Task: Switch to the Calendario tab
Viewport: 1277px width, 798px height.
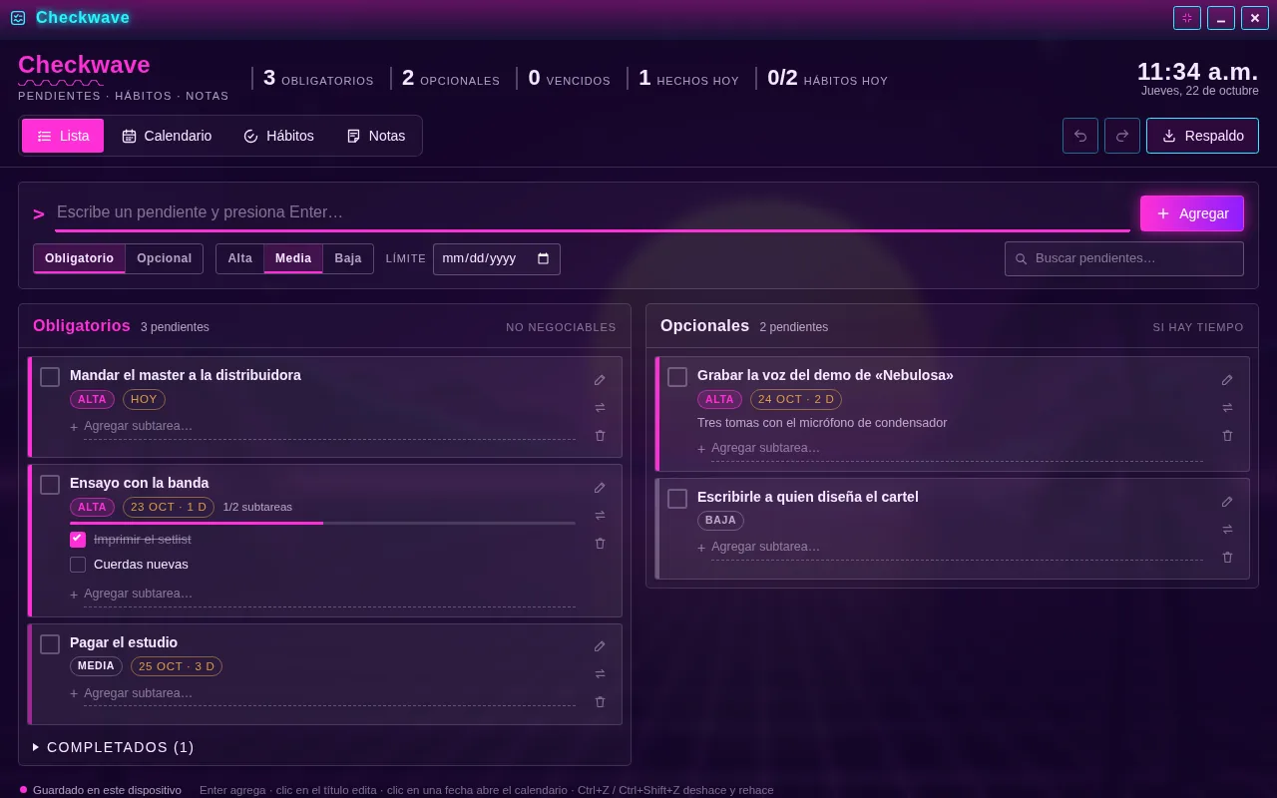Action: tap(167, 136)
